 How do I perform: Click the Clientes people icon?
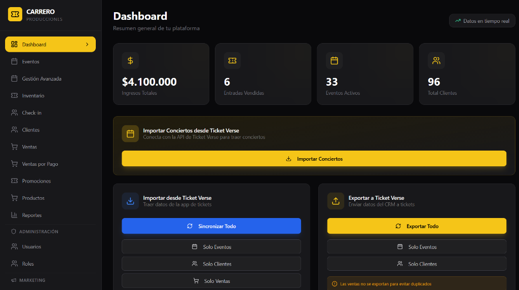point(14,129)
